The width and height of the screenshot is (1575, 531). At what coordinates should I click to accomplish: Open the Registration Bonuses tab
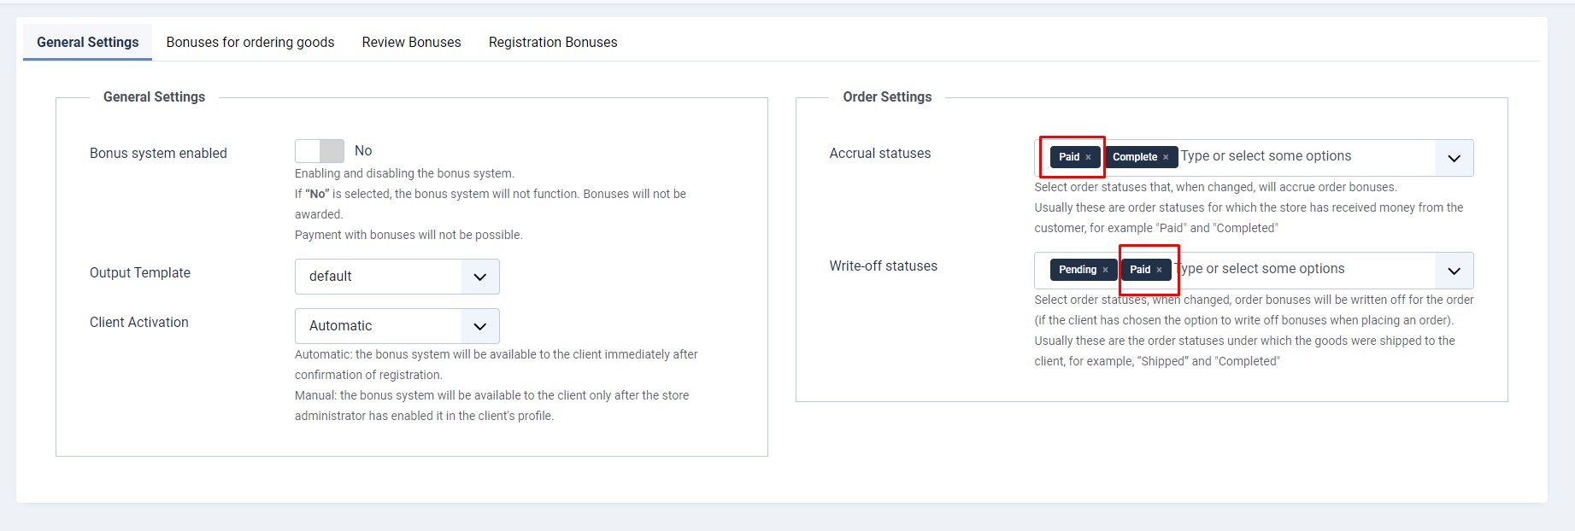click(553, 42)
